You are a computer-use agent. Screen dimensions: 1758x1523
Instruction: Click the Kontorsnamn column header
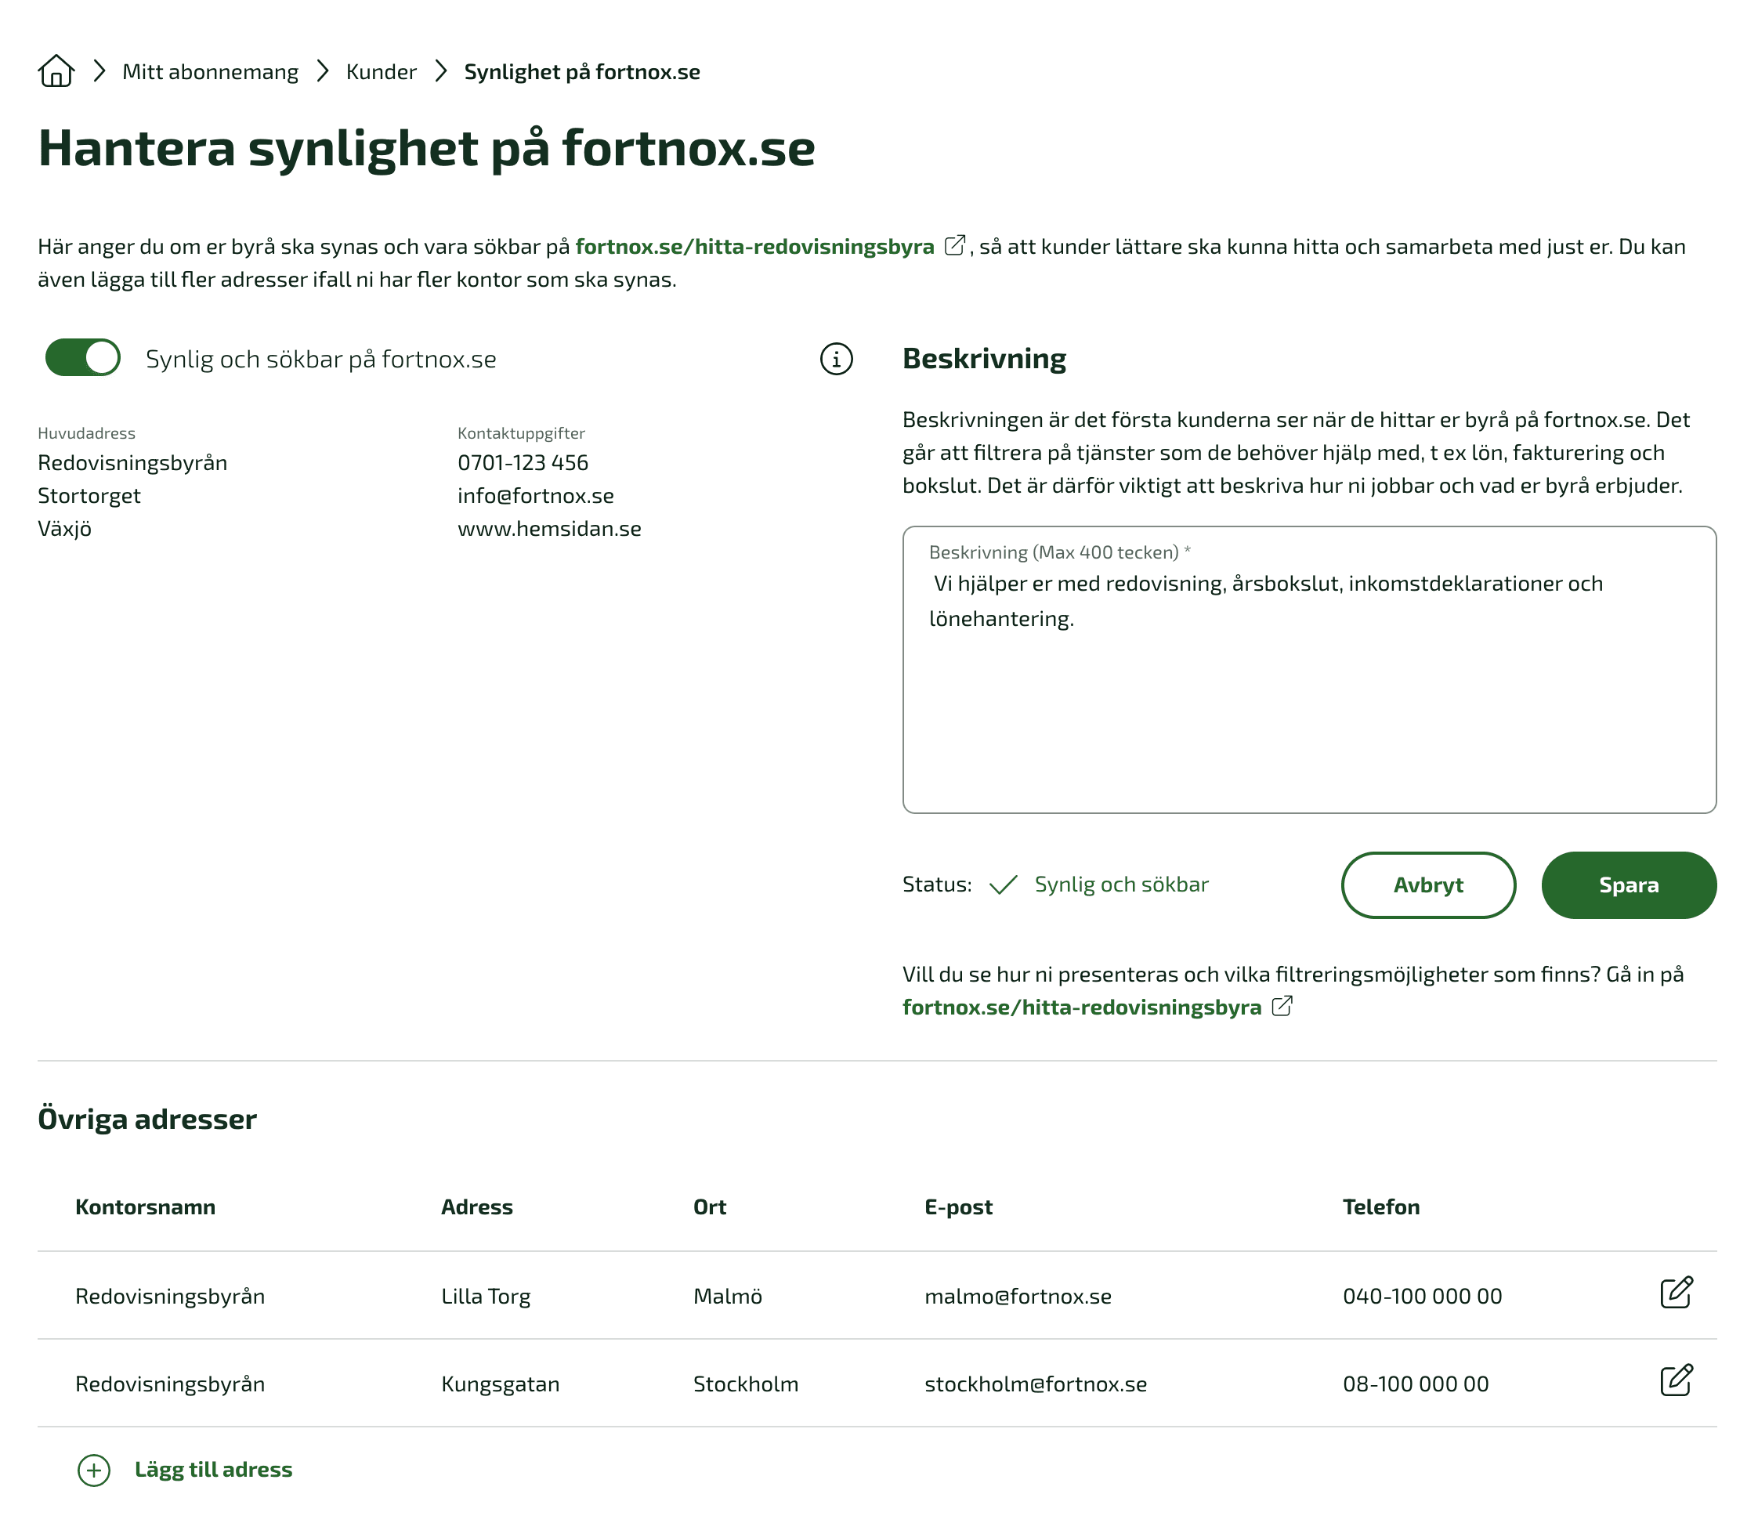click(x=145, y=1206)
